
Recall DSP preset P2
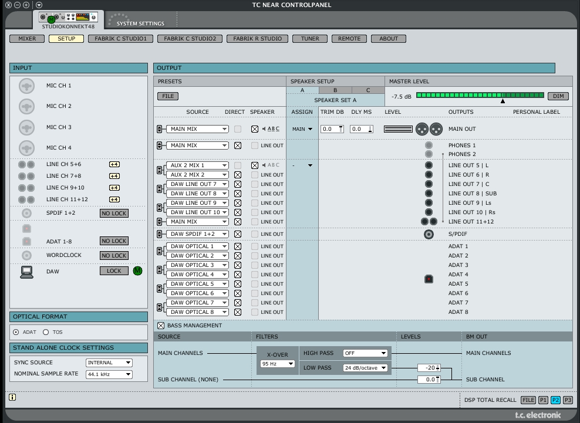coord(555,400)
